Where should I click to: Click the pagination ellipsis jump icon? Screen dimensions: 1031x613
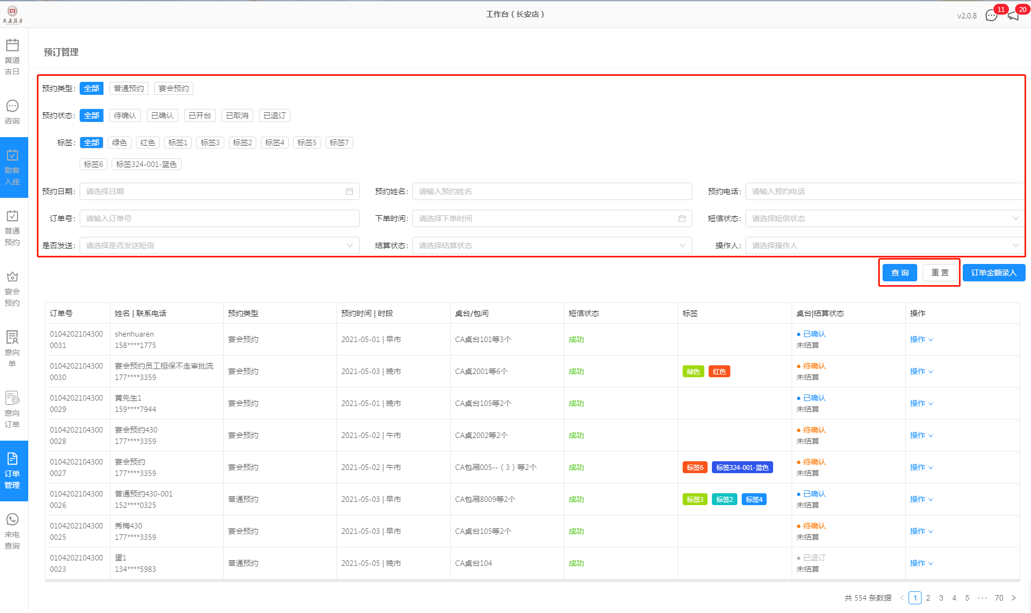pyautogui.click(x=982, y=598)
